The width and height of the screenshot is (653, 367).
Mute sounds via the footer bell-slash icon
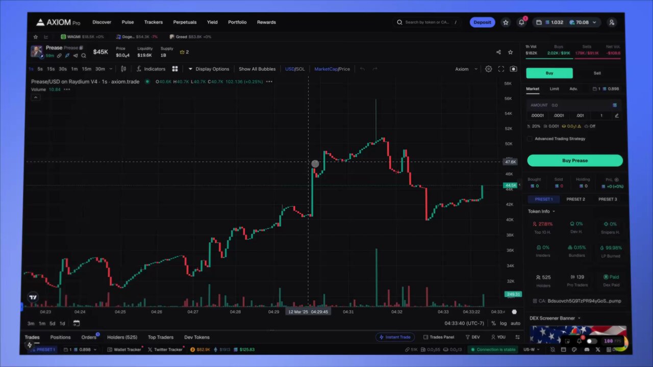tap(552, 350)
